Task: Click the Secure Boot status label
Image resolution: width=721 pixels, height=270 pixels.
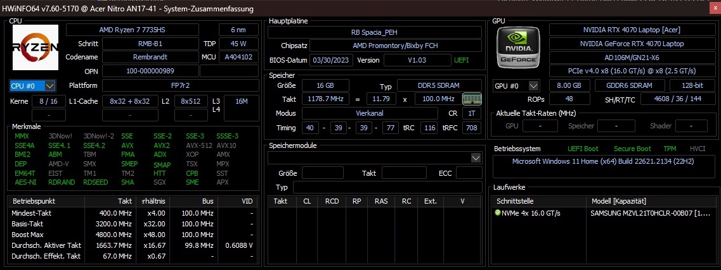Action: [632, 149]
